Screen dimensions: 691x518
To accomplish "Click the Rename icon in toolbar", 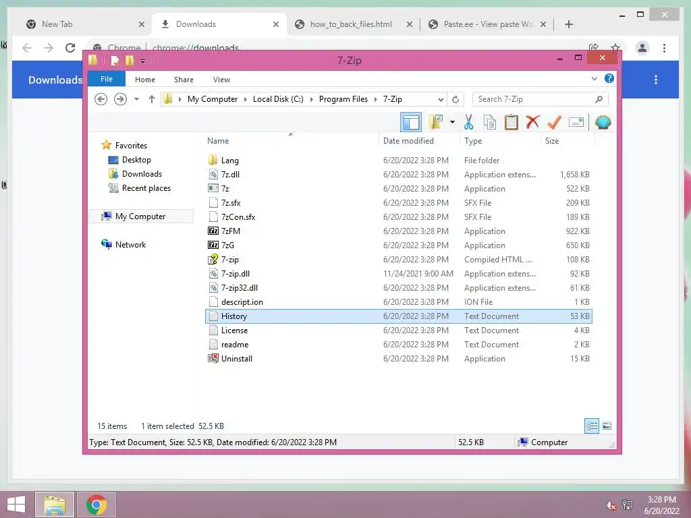I will (576, 122).
